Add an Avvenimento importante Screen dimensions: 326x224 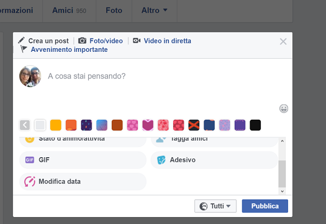(64, 50)
